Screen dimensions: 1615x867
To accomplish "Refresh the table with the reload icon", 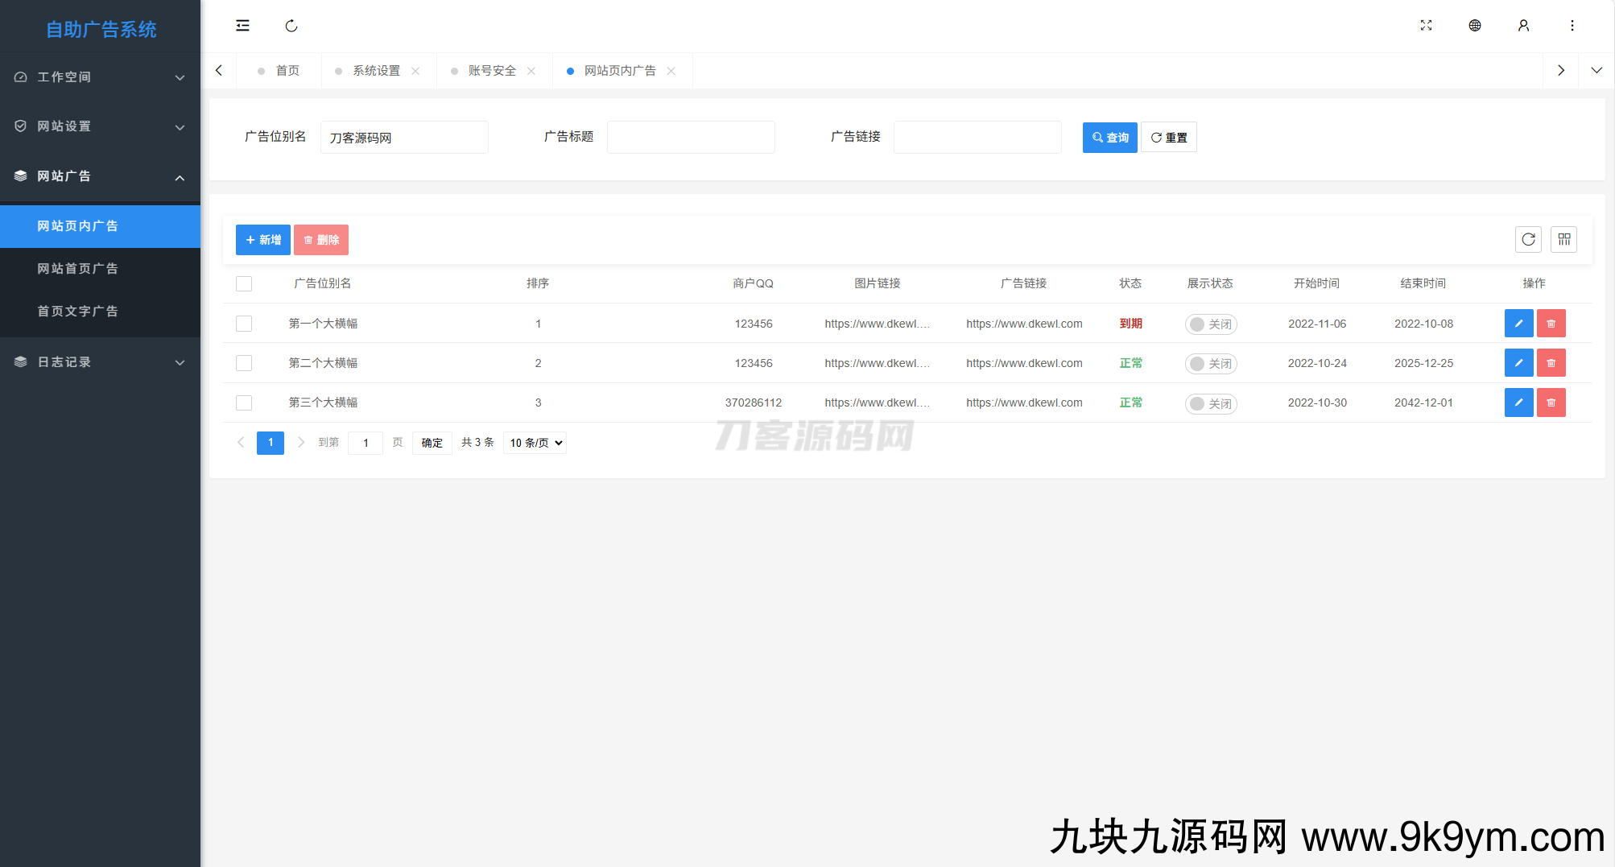I will tap(1528, 239).
